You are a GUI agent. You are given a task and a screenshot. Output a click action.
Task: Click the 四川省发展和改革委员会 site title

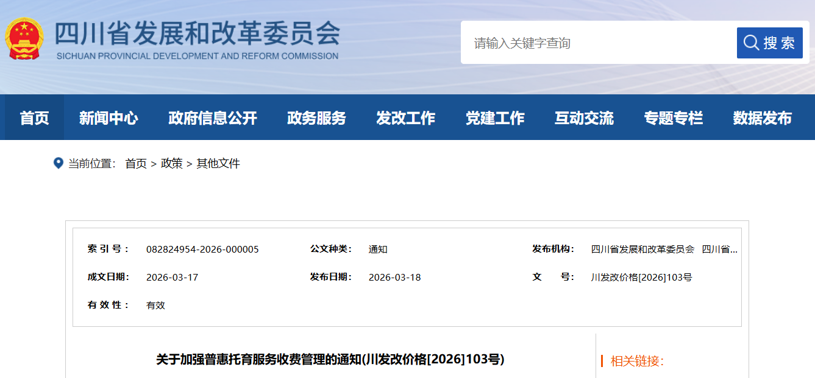pos(196,35)
